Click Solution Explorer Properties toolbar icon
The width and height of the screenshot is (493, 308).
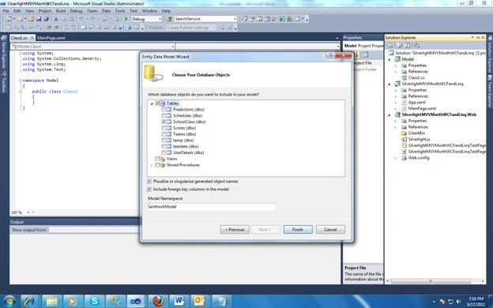coord(390,46)
